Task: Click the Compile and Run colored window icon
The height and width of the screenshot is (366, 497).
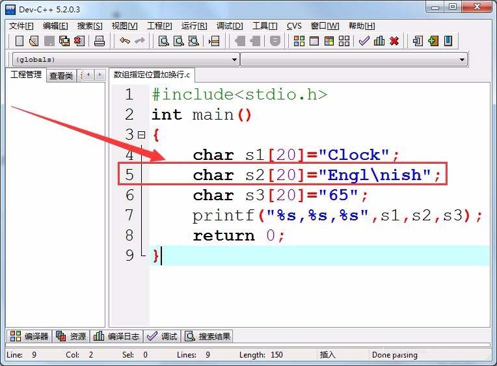Action: point(329,41)
